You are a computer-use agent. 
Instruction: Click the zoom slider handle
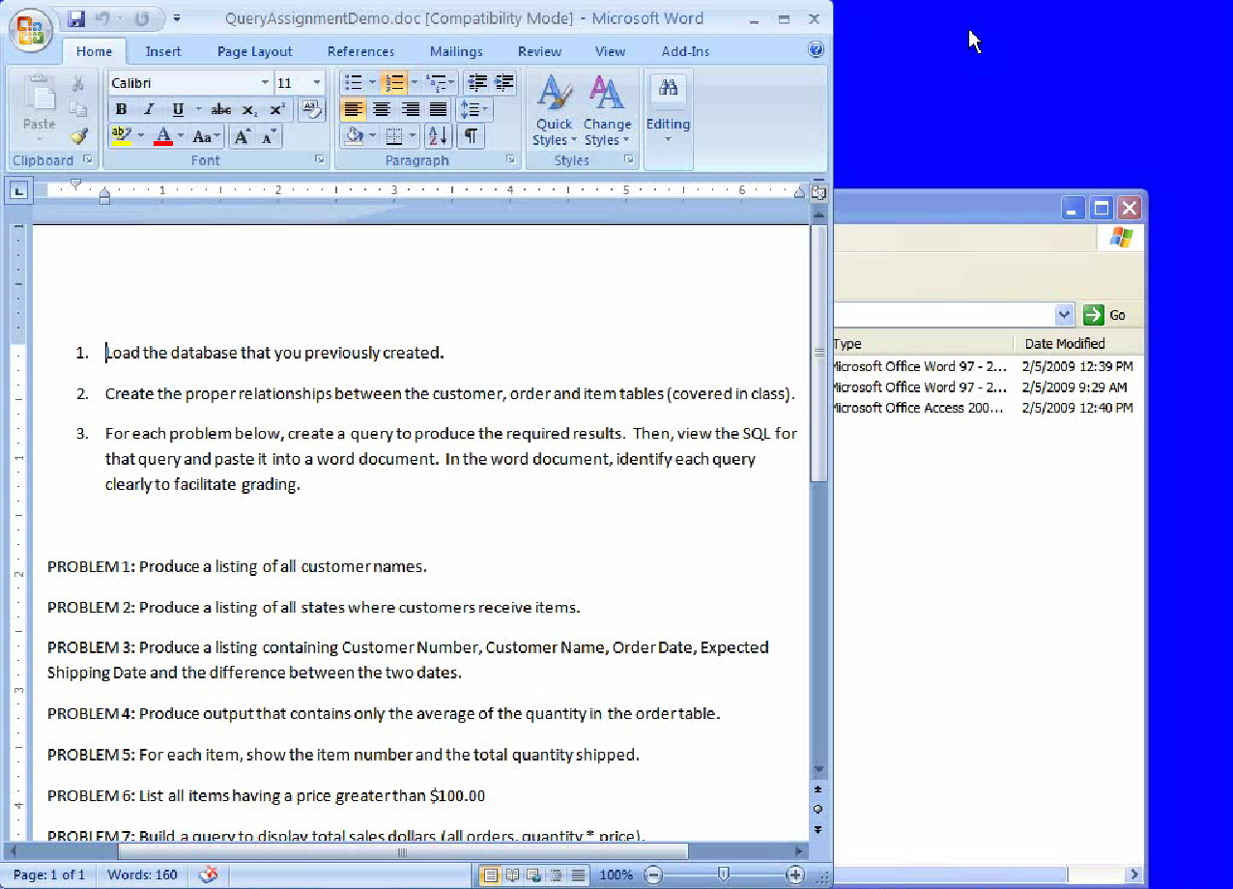coord(724,875)
